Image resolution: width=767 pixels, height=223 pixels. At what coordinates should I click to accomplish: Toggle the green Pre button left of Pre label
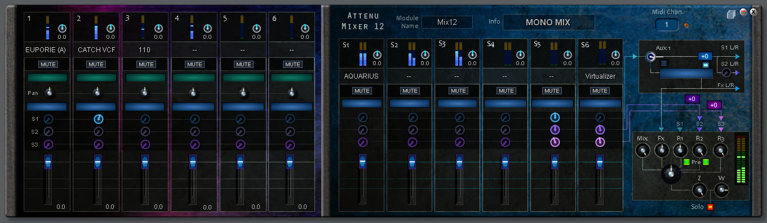[686, 162]
